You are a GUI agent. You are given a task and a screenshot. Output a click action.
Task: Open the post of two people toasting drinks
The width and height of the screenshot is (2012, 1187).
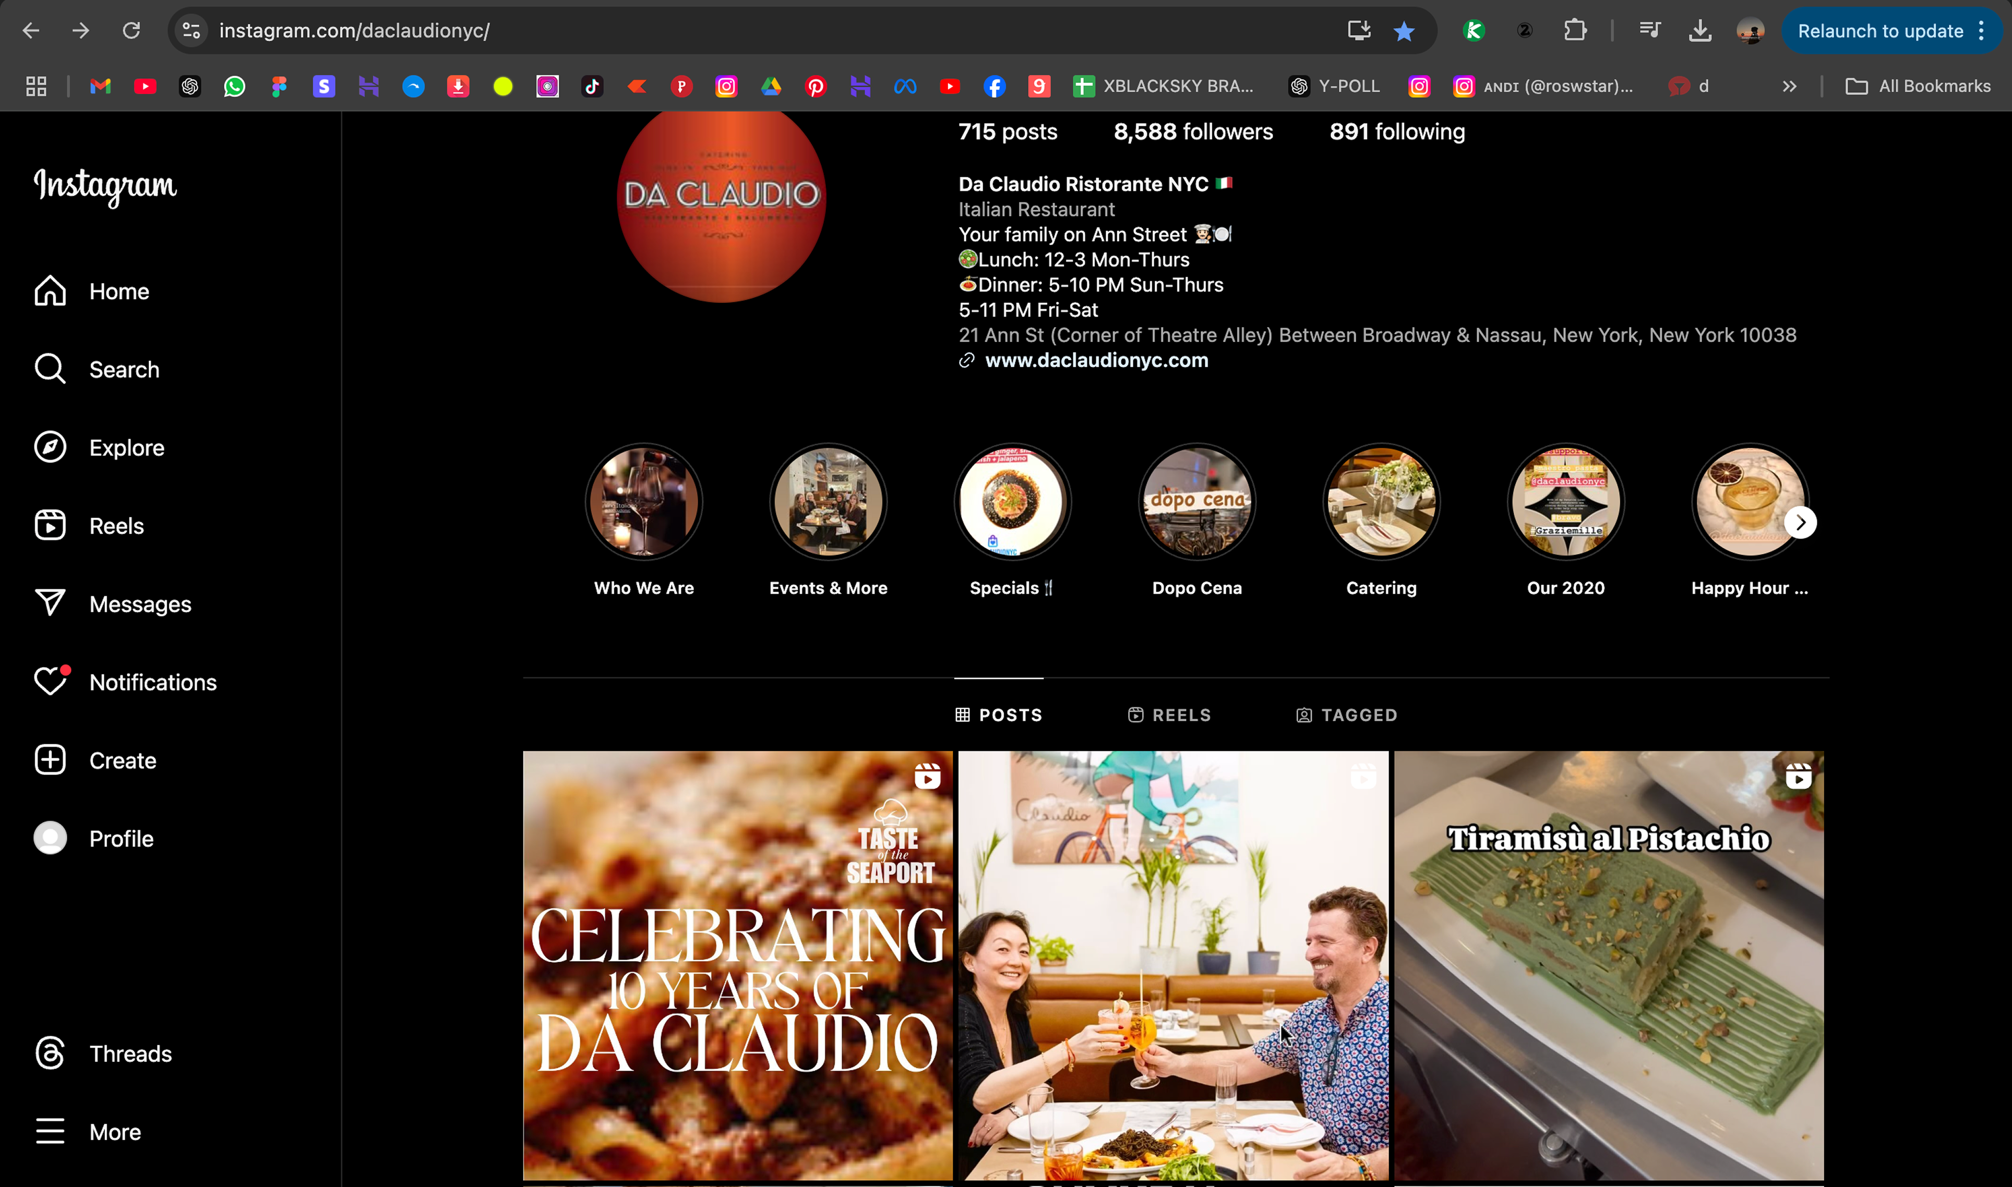click(1173, 965)
